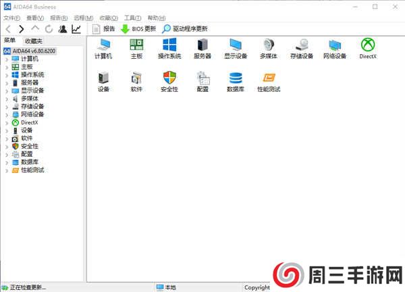Expand the 操作系统 tree node

point(7,74)
